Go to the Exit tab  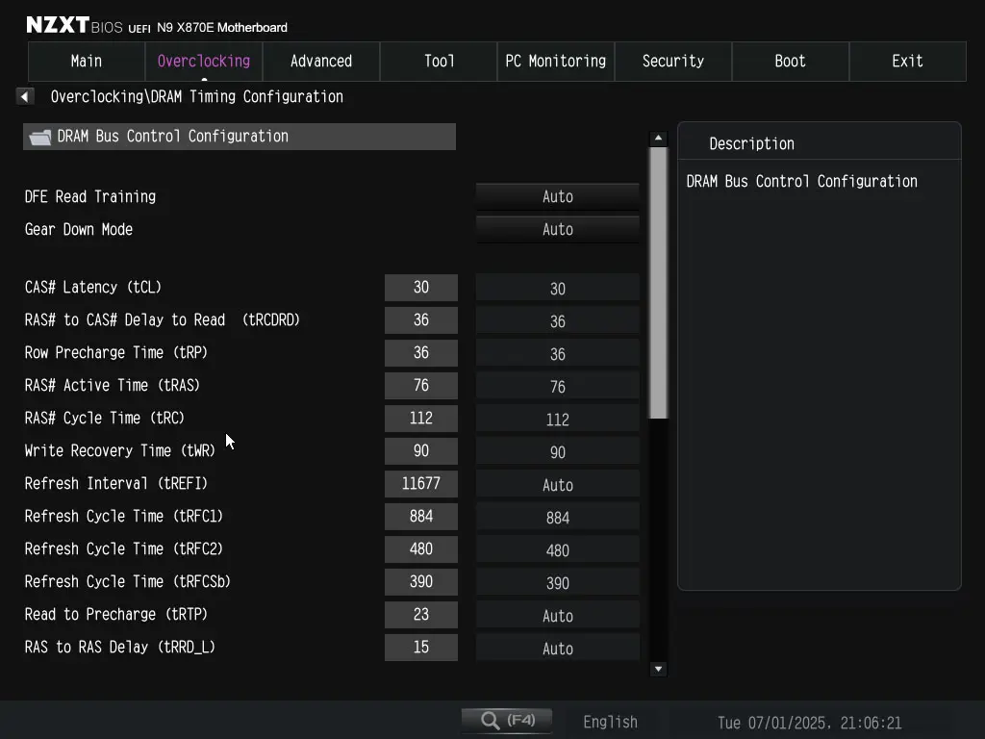pos(908,62)
